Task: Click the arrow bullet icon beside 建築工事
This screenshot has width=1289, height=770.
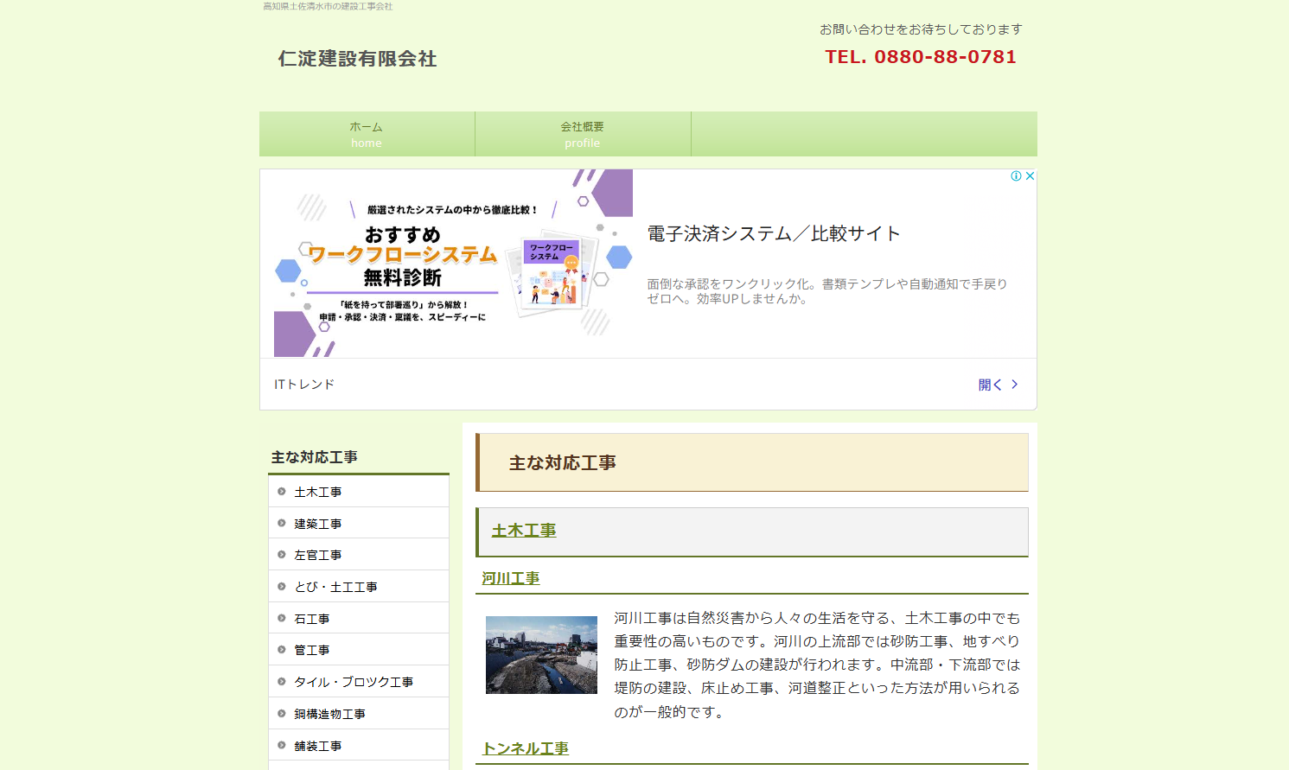Action: coord(281,523)
